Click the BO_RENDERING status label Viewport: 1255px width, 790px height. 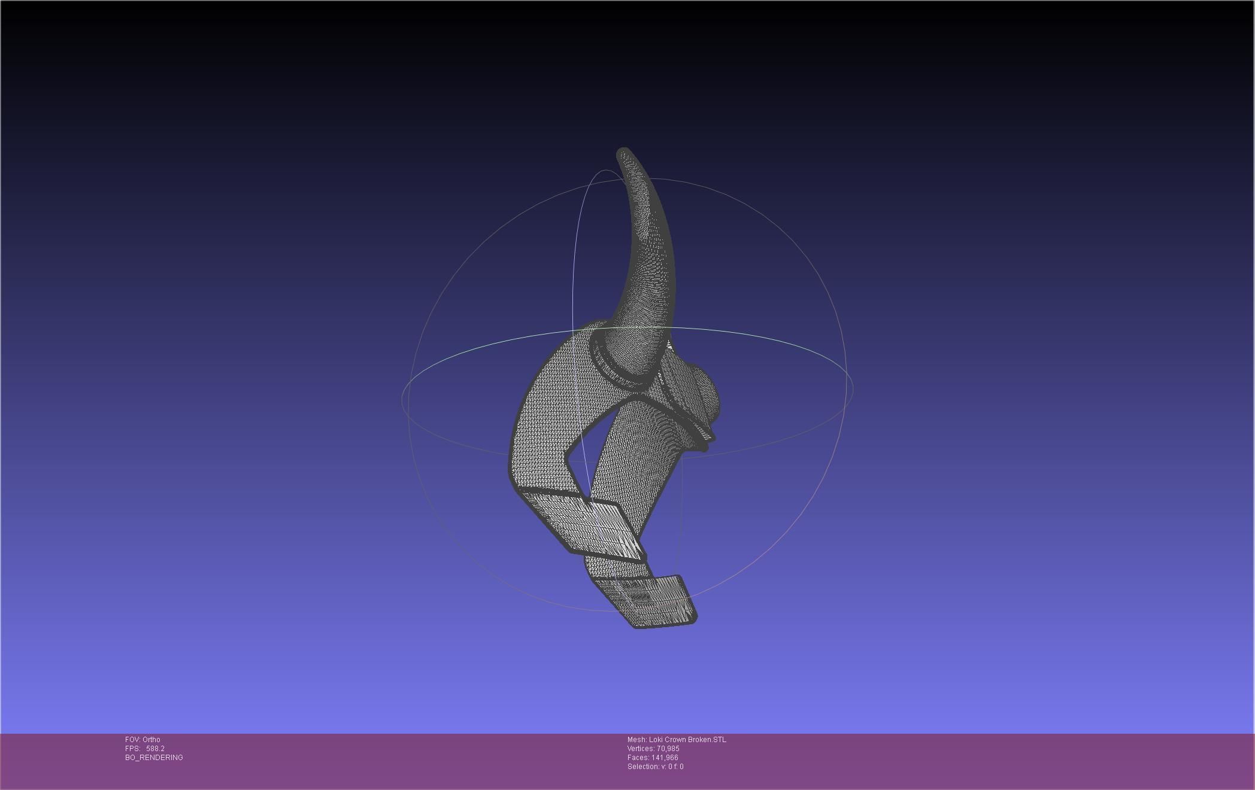[154, 758]
